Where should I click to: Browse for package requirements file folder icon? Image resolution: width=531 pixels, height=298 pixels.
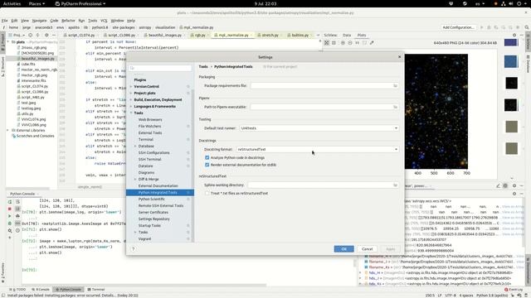click(x=395, y=86)
